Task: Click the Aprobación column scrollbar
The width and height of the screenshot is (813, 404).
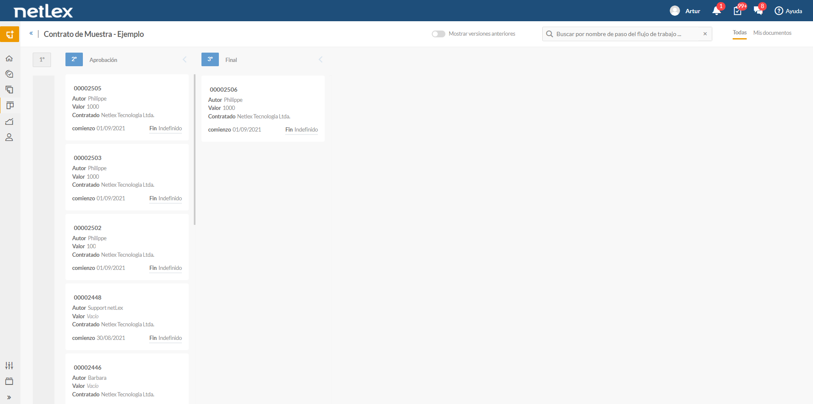Action: coord(195,149)
